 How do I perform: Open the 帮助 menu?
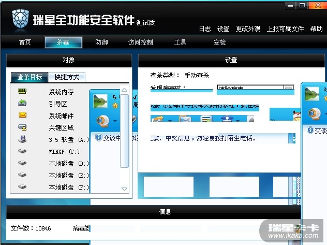(x=316, y=29)
